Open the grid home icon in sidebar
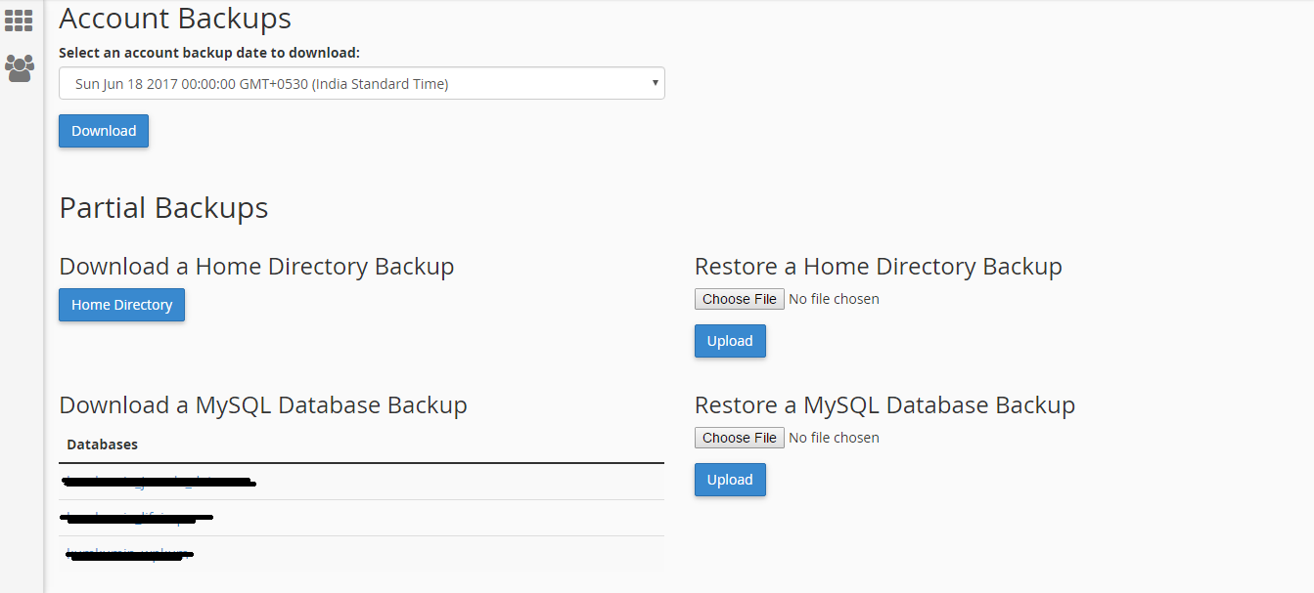This screenshot has height=593, width=1314. click(x=19, y=20)
